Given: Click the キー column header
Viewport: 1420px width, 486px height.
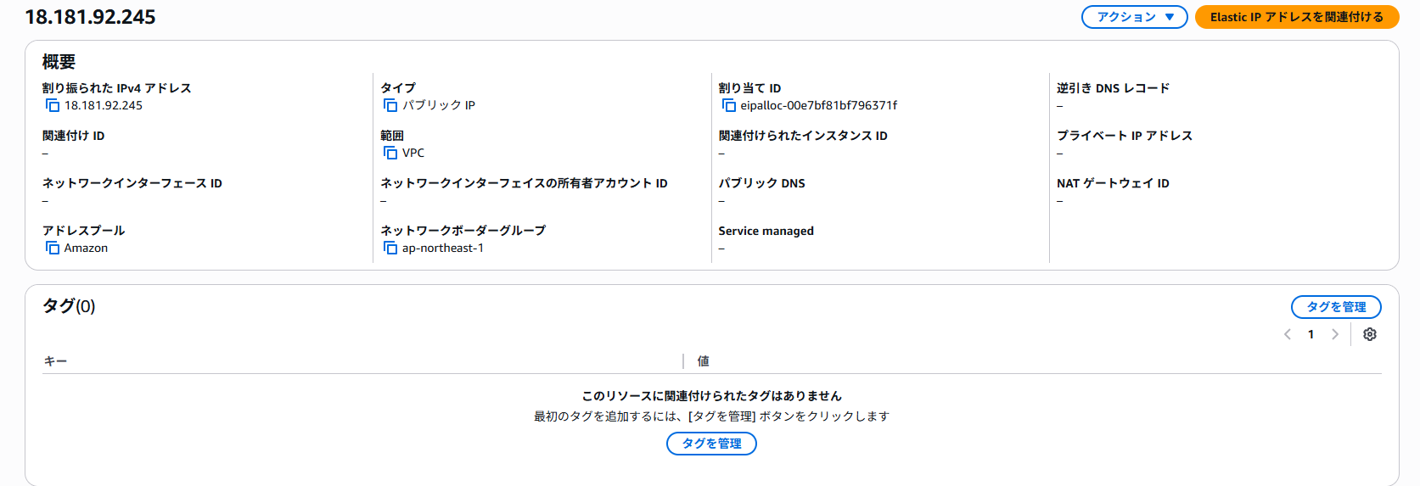Looking at the screenshot, I should click(56, 361).
